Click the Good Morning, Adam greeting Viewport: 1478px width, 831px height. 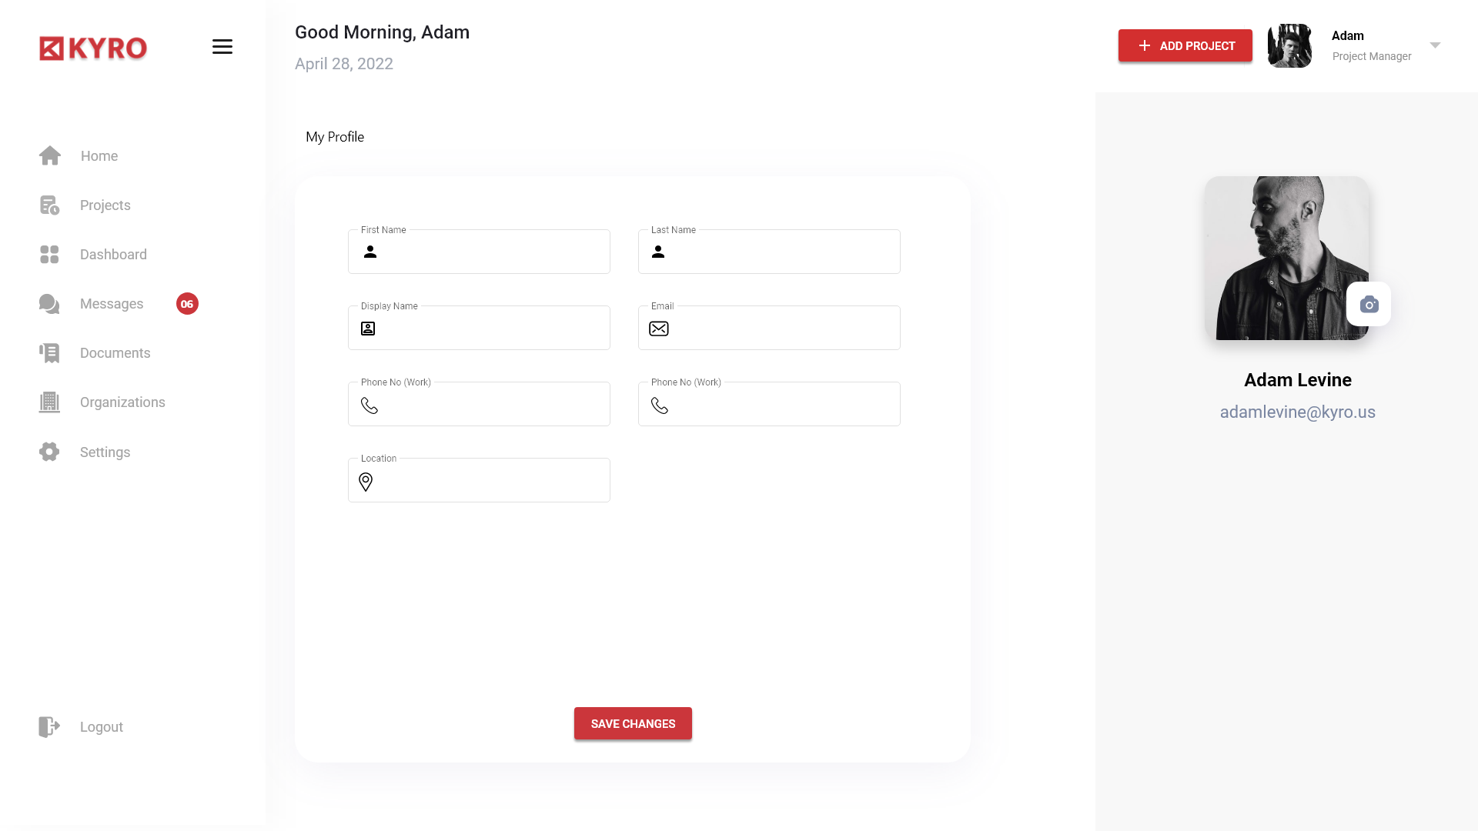point(382,32)
